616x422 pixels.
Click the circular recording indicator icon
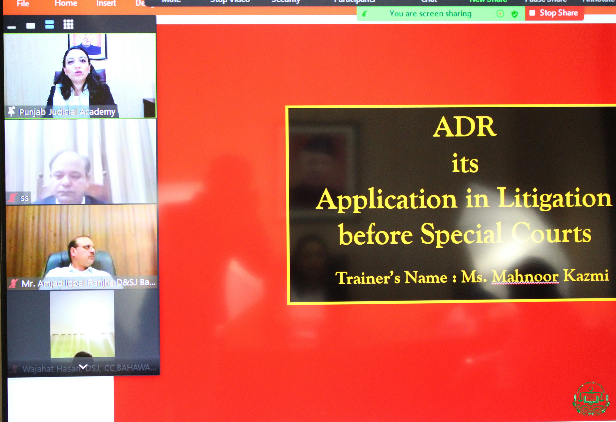pyautogui.click(x=500, y=14)
